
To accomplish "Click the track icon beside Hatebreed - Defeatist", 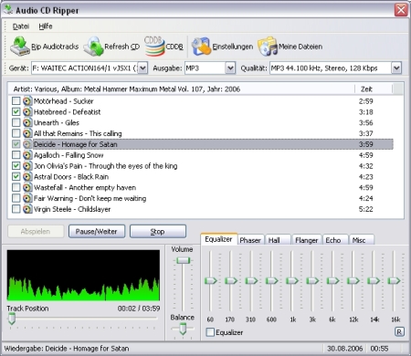I will point(27,112).
